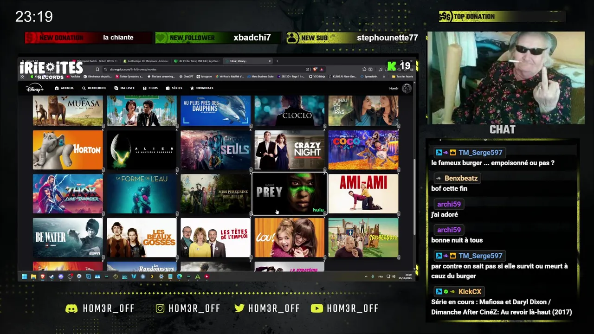Open Au plus près des dauphins tile
This screenshot has height=334, width=594.
coord(215,110)
